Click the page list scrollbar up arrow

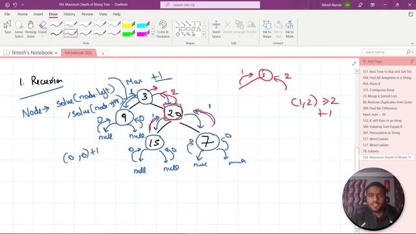pos(357,71)
